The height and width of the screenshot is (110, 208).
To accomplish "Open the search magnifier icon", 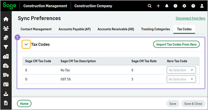I will [x=150, y=6].
